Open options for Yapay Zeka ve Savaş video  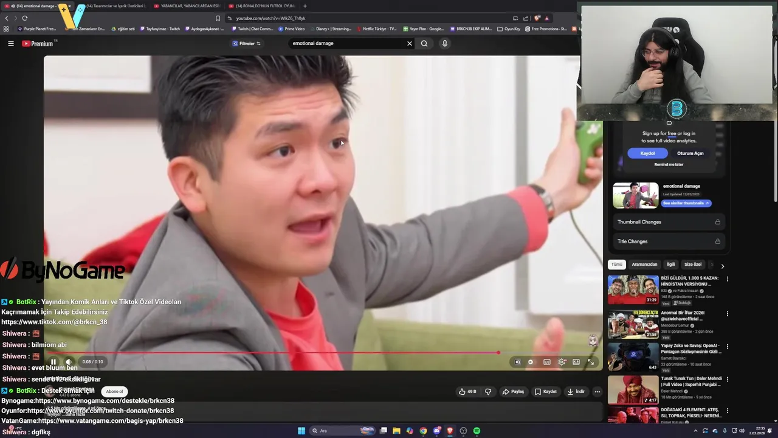[x=727, y=347]
